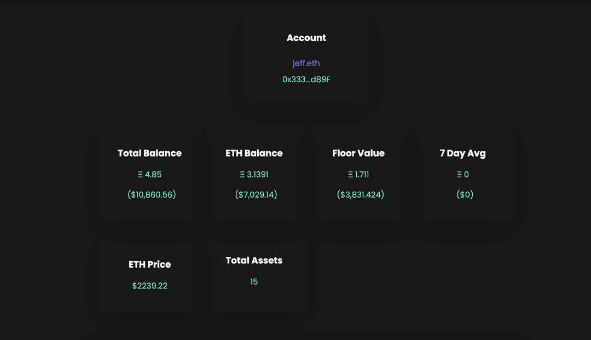Click the ($3,831.424) dollar amount
Image resolution: width=591 pixels, height=340 pixels.
coord(361,194)
